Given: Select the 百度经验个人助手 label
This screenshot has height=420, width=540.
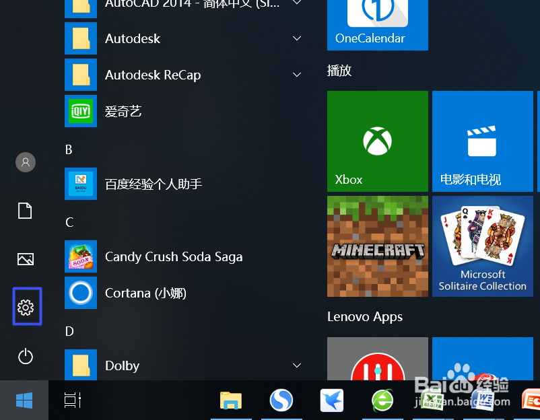Looking at the screenshot, I should point(154,184).
